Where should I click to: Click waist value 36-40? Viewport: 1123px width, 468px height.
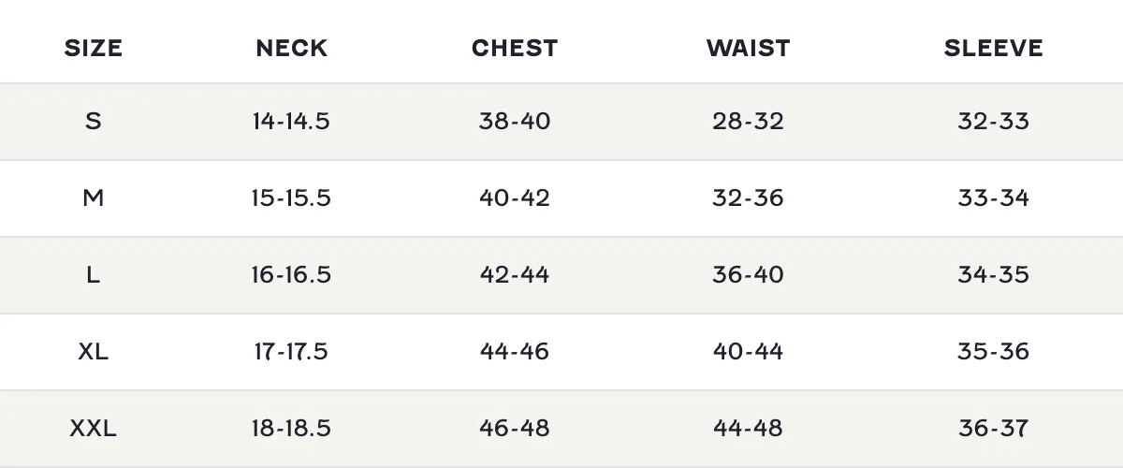pos(748,274)
